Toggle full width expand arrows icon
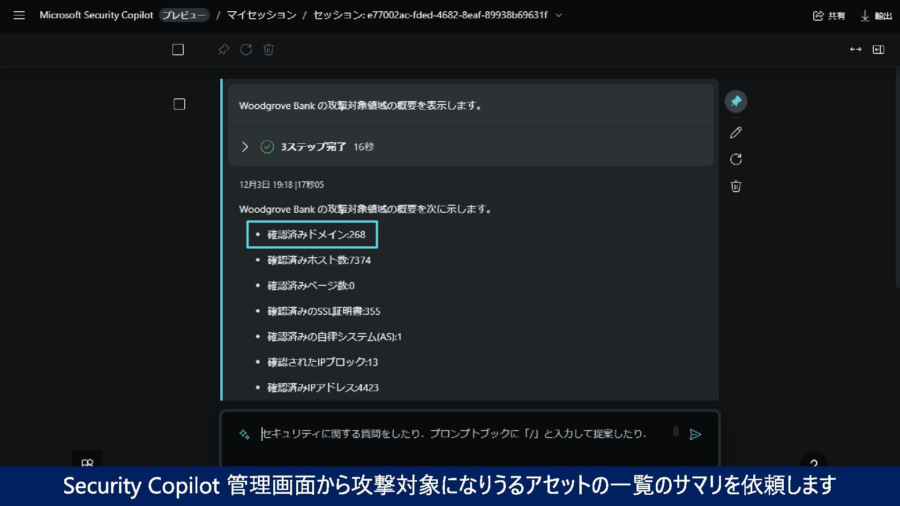The width and height of the screenshot is (900, 506). (x=855, y=50)
